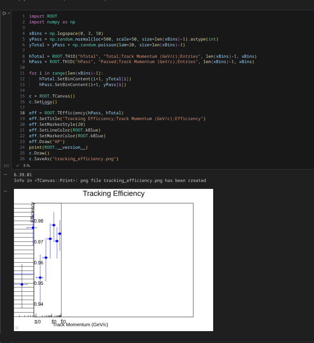
Task: Place cursor on the 'import ROOT' line
Action: 43,16
